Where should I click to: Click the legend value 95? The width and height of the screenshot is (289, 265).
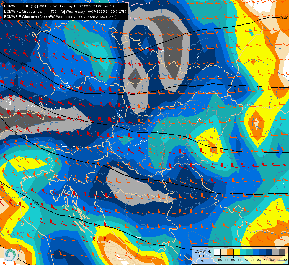(x=278, y=260)
